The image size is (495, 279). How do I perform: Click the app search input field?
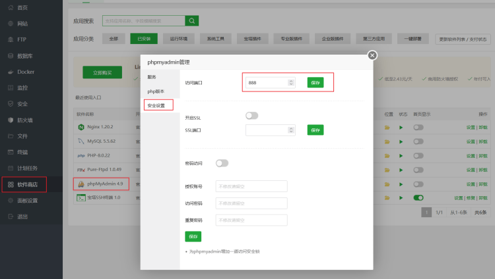point(144,21)
